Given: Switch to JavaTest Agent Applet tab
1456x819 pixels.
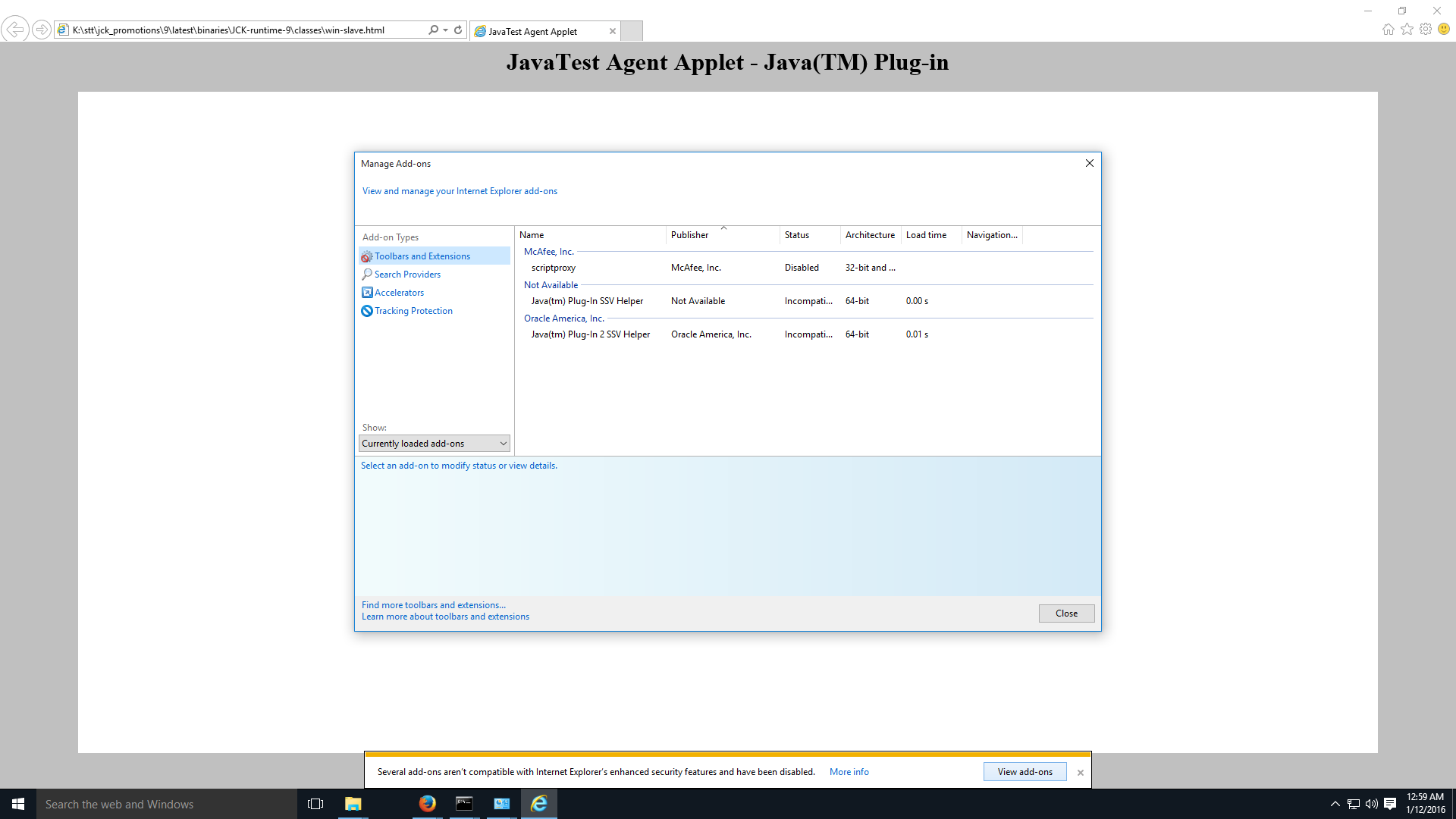Looking at the screenshot, I should pos(545,31).
